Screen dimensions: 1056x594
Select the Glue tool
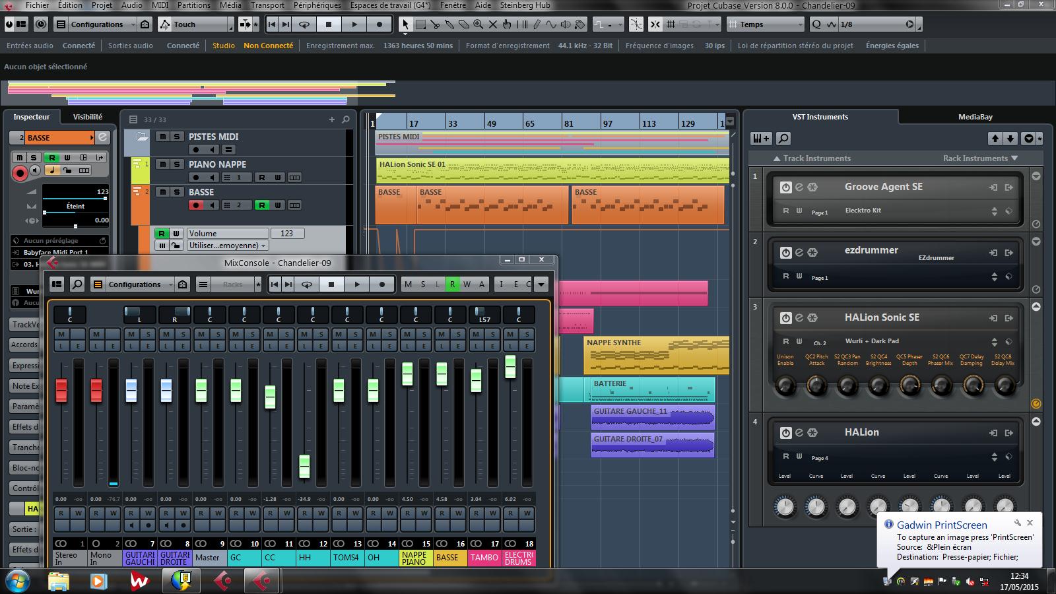pyautogui.click(x=449, y=24)
